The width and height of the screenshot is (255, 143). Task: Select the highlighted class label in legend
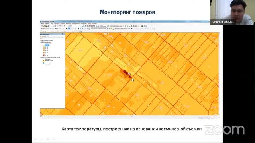click(47, 46)
